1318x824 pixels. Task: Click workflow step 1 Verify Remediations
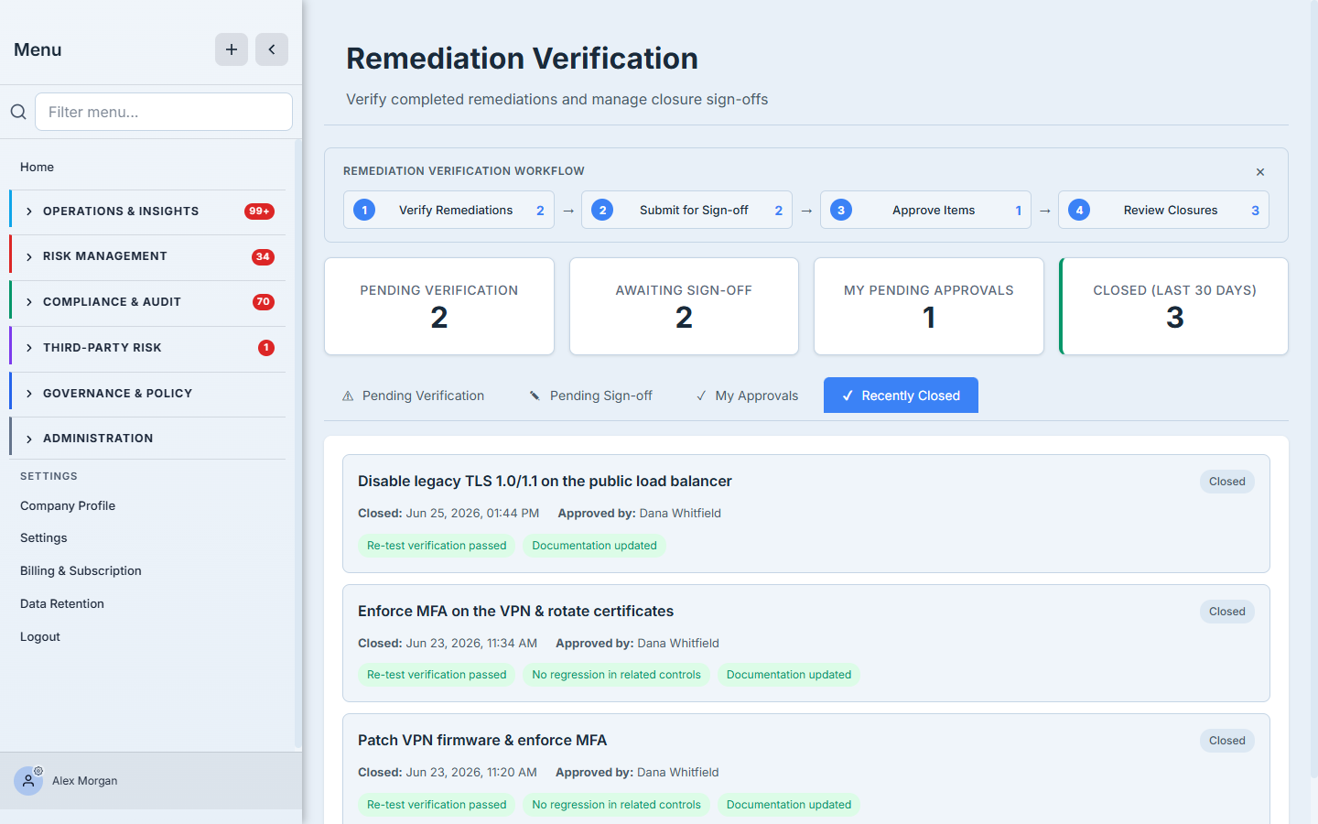point(448,210)
